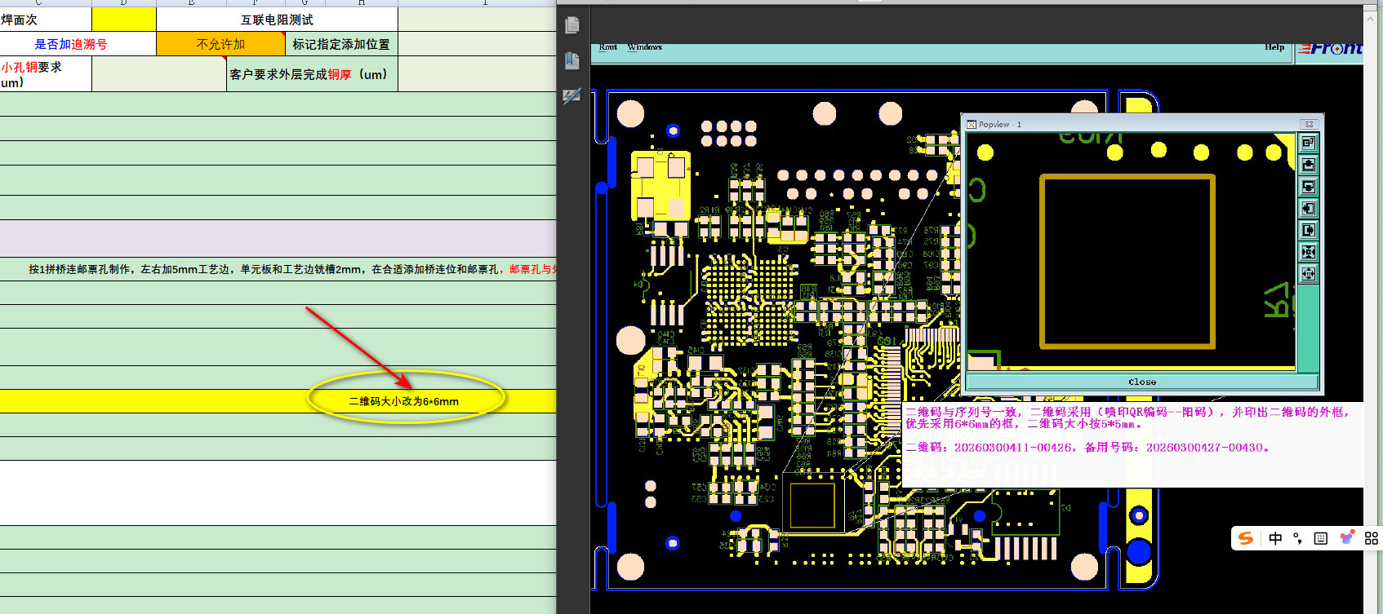Open the signatures panel pen icon

(572, 96)
